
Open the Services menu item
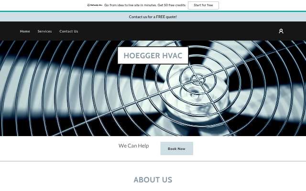44,31
